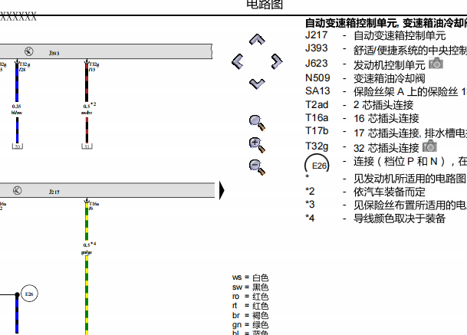Select legend entry J217 自动变速箱控制单元
The height and width of the screenshot is (335, 467).
375,35
